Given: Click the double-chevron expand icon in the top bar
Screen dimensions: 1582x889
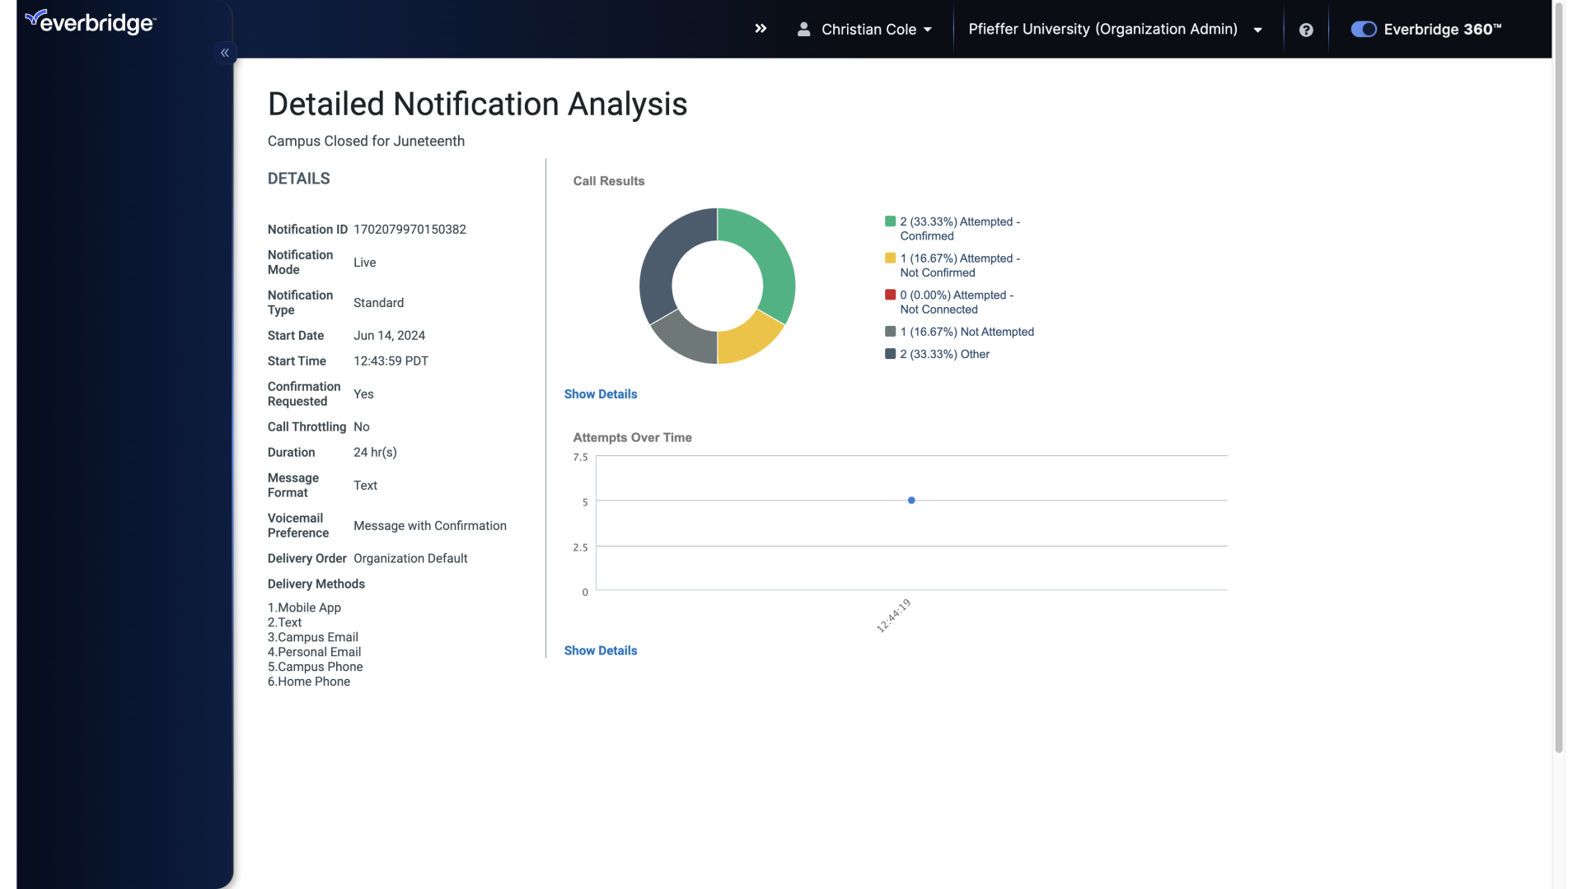Looking at the screenshot, I should click(760, 28).
